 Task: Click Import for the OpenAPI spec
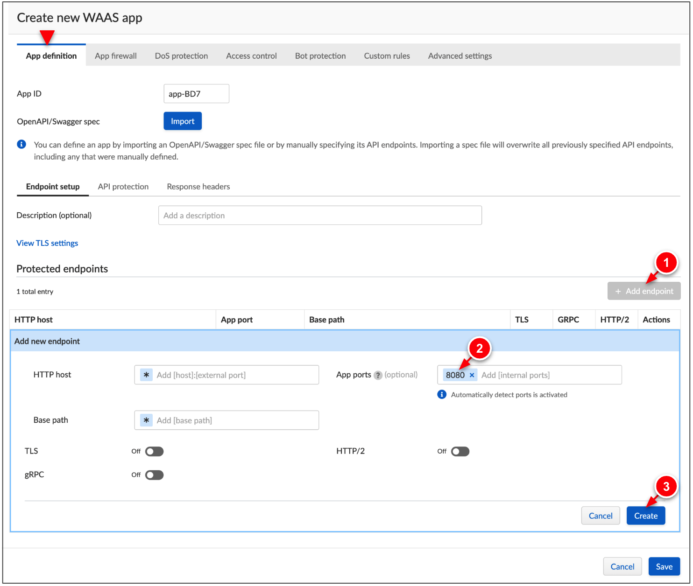(x=183, y=121)
